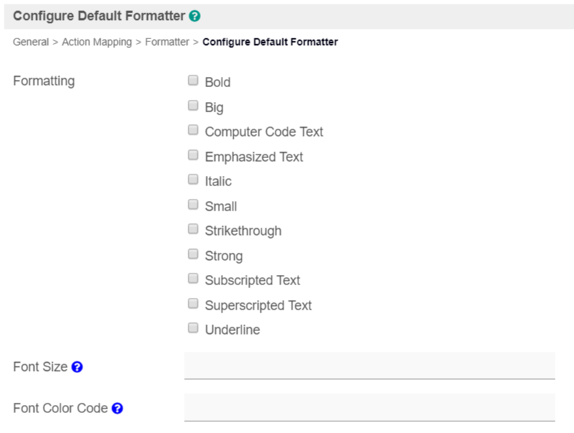Check Superscripted Text option

[x=193, y=304]
